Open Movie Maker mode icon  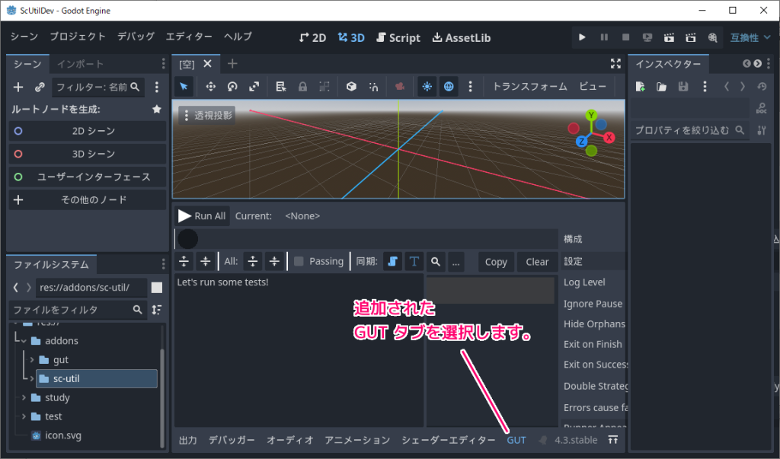tap(712, 37)
